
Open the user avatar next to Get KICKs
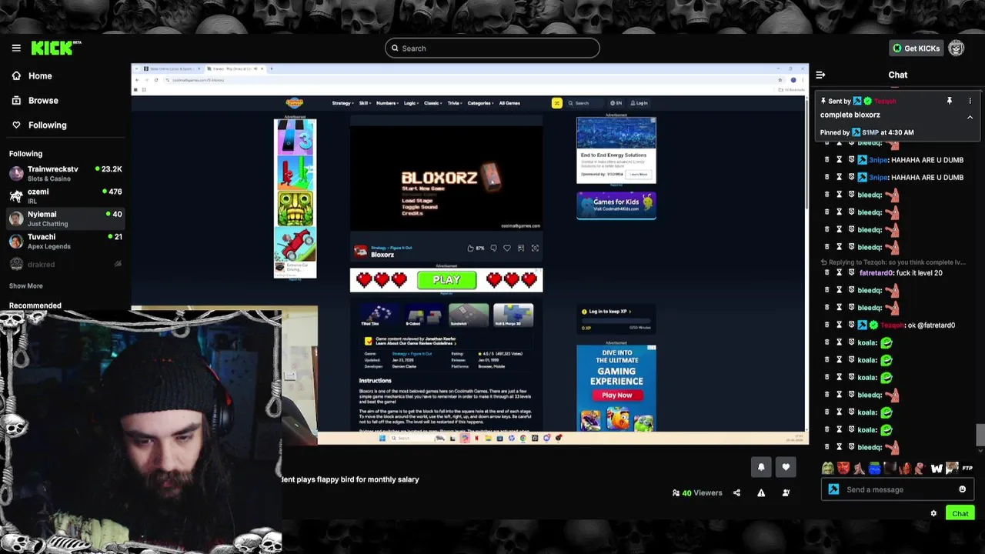(x=957, y=48)
